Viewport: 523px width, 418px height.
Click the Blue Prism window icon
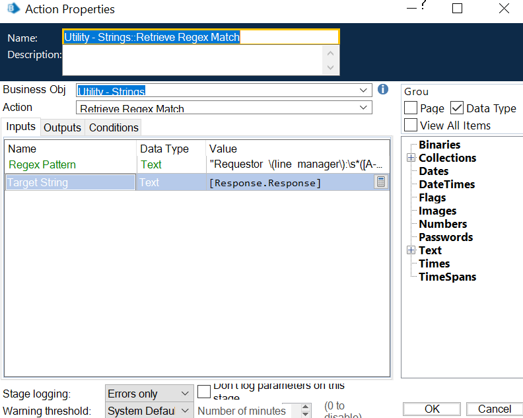pyautogui.click(x=11, y=9)
